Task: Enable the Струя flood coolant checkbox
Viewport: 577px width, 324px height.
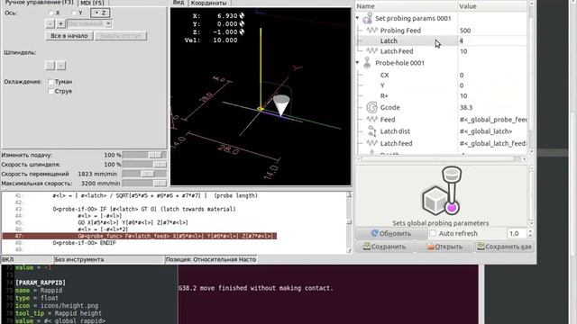Action: tap(50, 91)
